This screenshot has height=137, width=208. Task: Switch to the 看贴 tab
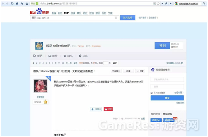click(x=38, y=56)
